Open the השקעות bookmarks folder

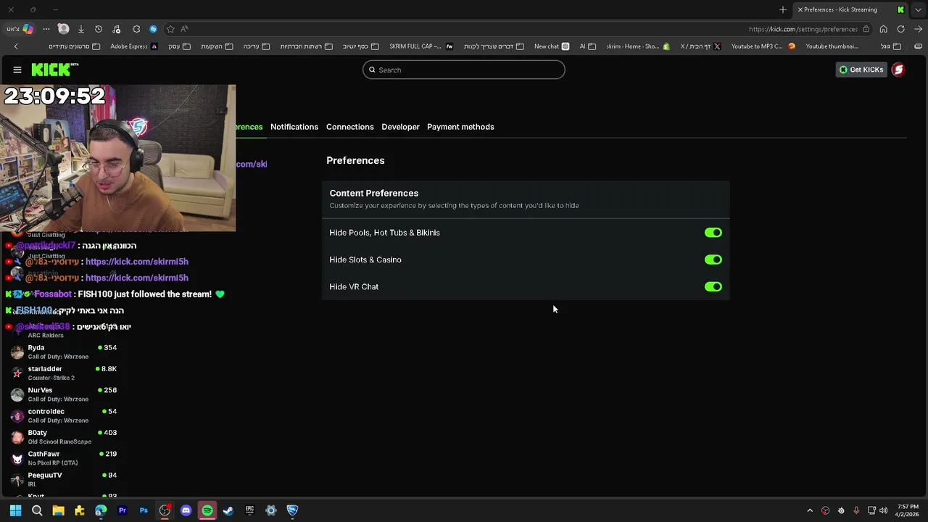[217, 46]
